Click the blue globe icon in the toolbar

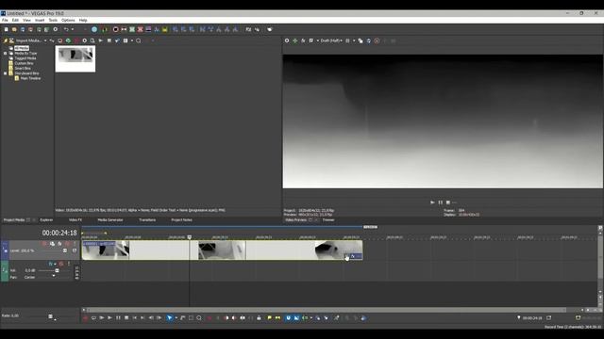click(94, 29)
